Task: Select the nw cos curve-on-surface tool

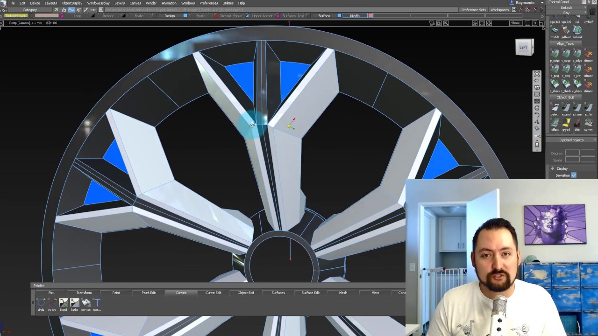Action: tap(85, 303)
